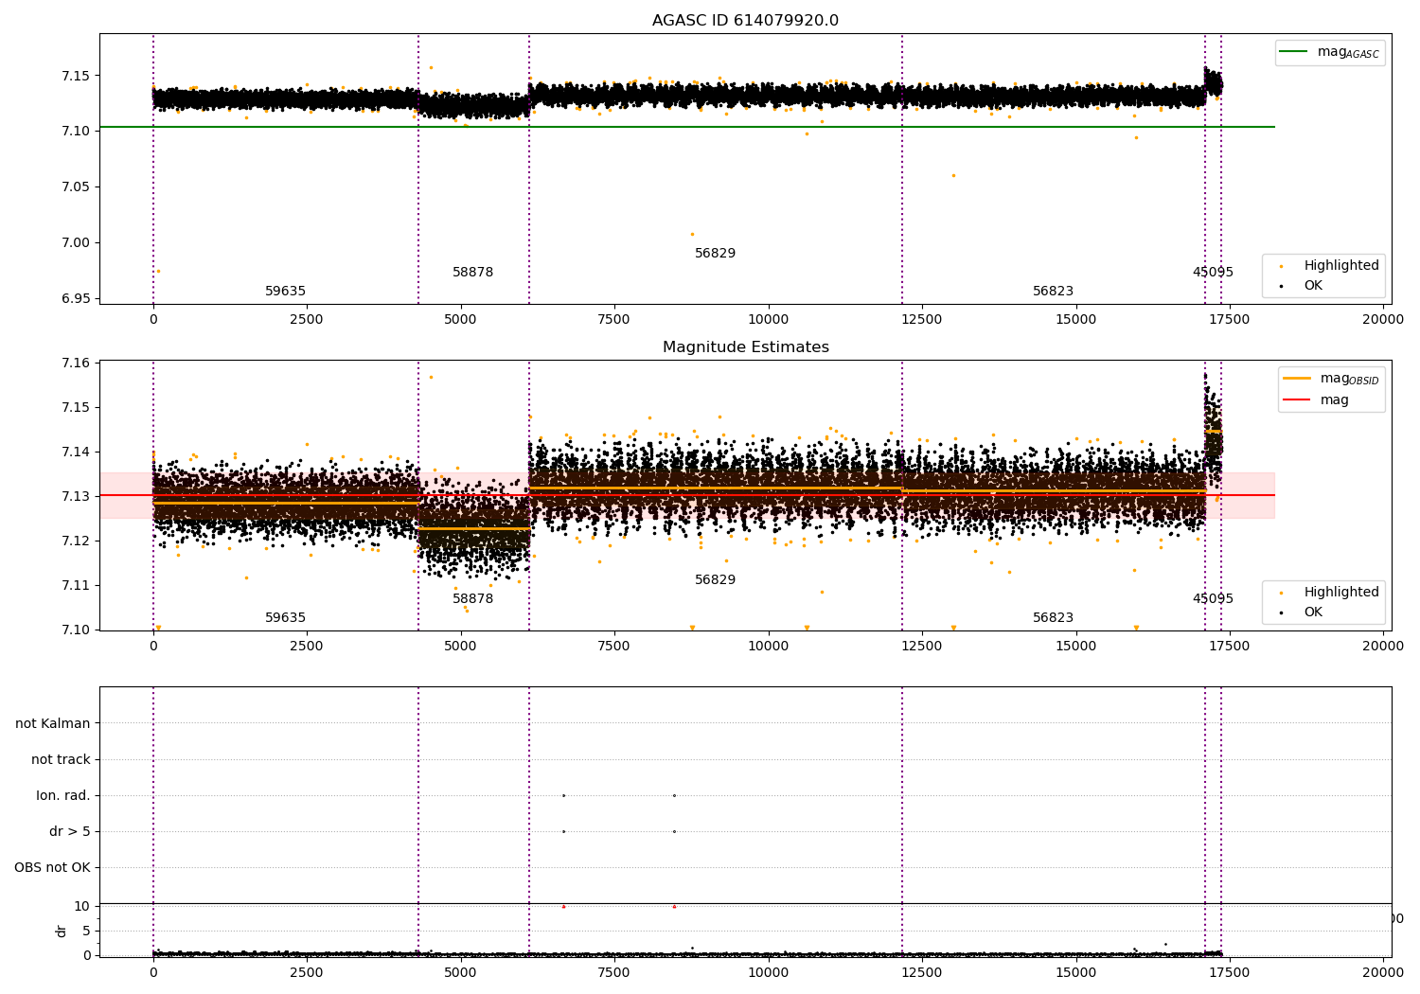This screenshot has width=1420, height=994.
Task: Click obsid label 56829 in AGASC ID plot
Action: [x=715, y=254]
